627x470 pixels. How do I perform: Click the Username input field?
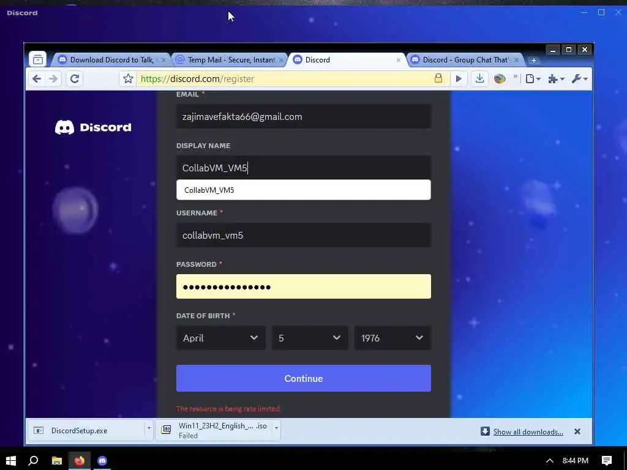pos(304,236)
